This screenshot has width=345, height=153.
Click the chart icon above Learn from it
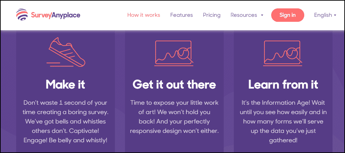tap(283, 53)
